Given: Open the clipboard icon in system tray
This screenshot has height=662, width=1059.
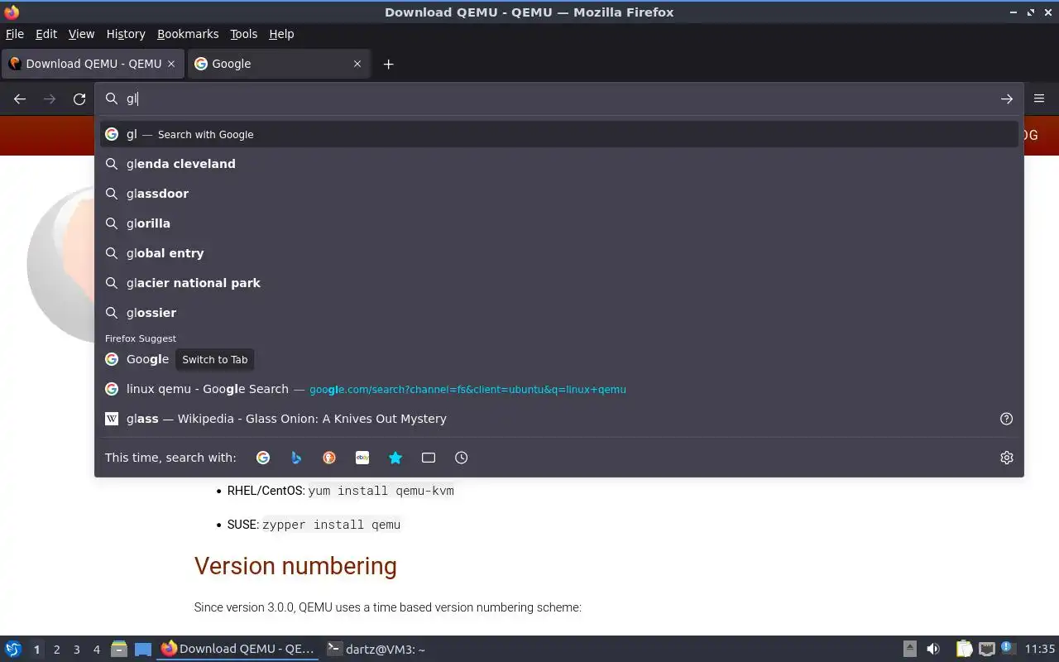Looking at the screenshot, I should point(965,650).
